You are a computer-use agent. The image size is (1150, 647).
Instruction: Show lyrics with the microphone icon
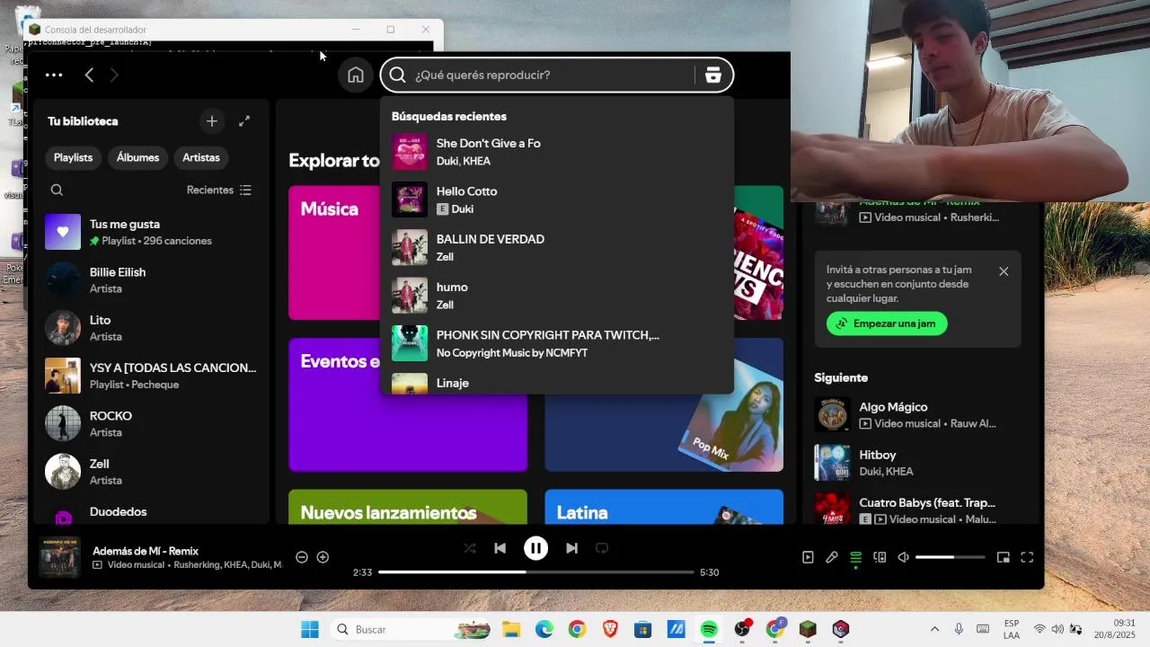[832, 557]
